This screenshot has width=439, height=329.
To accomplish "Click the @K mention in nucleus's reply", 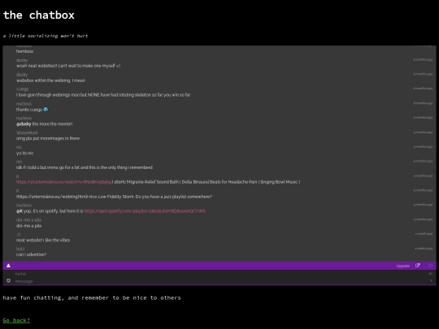I will point(20,211).
